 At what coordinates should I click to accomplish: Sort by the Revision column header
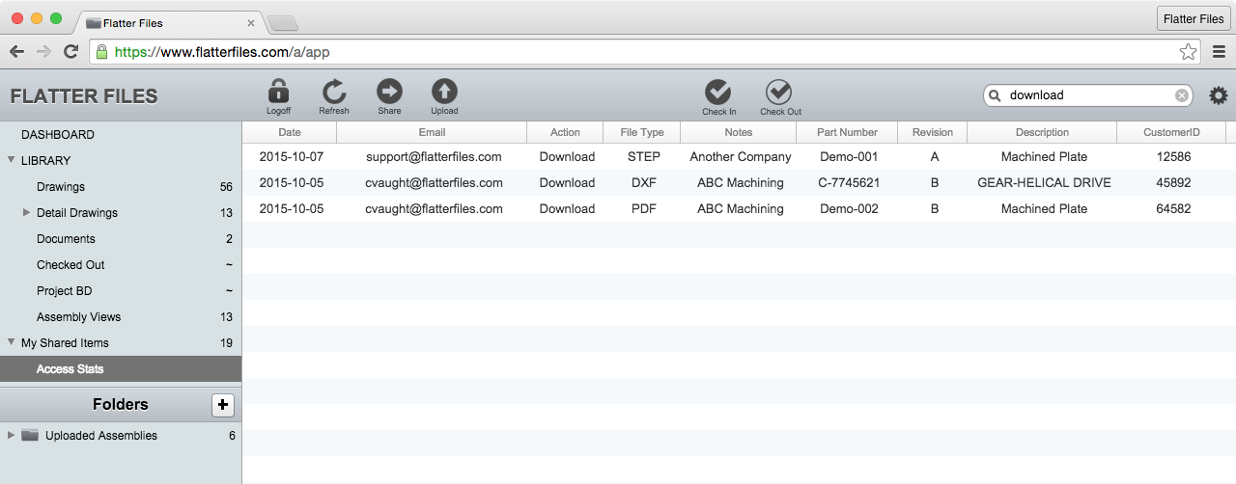933,132
